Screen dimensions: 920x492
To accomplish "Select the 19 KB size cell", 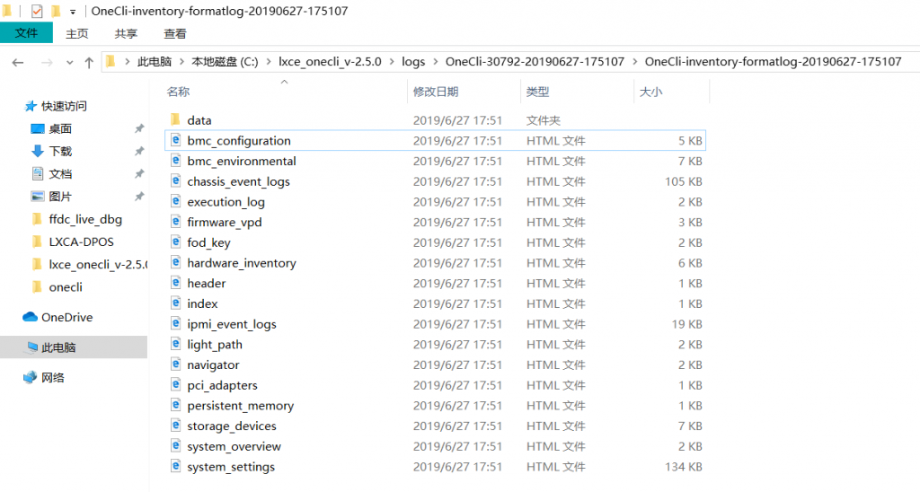I will (687, 324).
